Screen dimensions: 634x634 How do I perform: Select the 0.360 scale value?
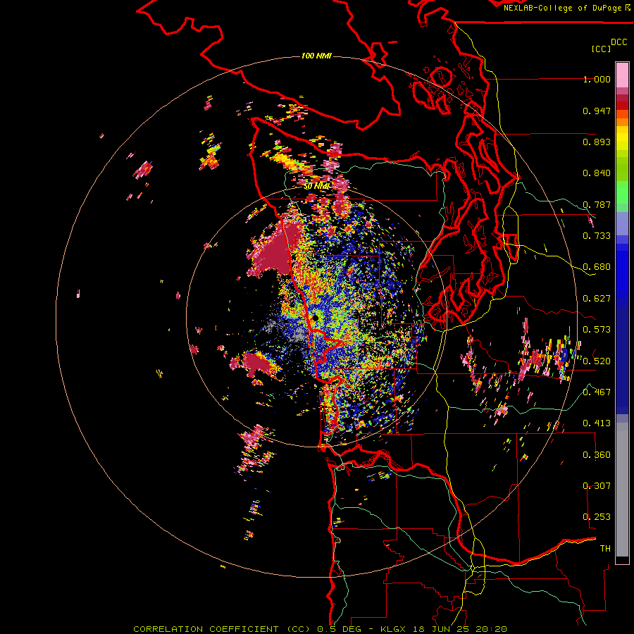pyautogui.click(x=597, y=455)
